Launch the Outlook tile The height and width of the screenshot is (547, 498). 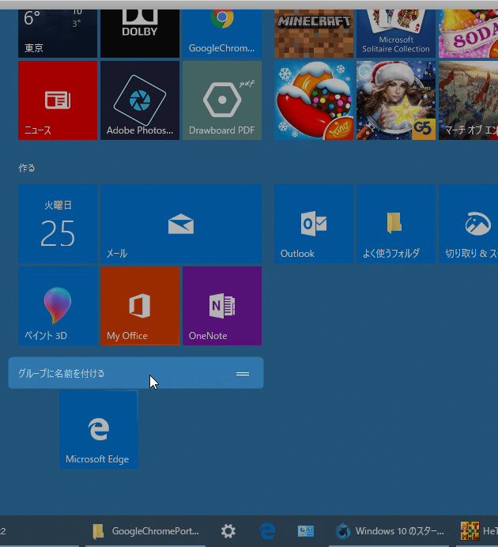tap(314, 224)
